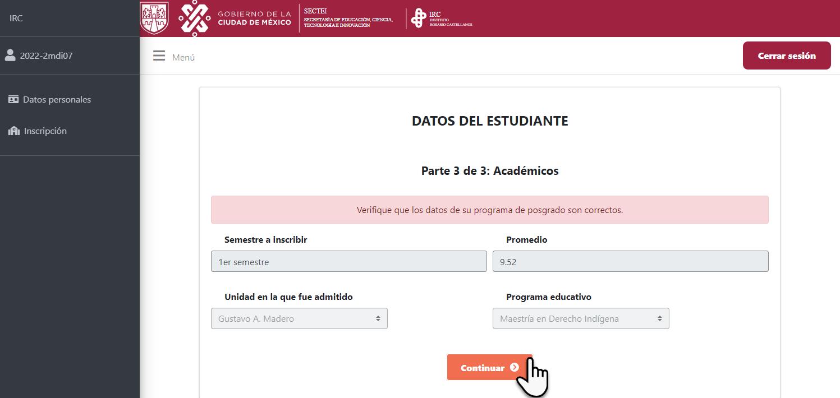Image resolution: width=840 pixels, height=398 pixels.
Task: Click the Menú text label
Action: [x=183, y=57]
